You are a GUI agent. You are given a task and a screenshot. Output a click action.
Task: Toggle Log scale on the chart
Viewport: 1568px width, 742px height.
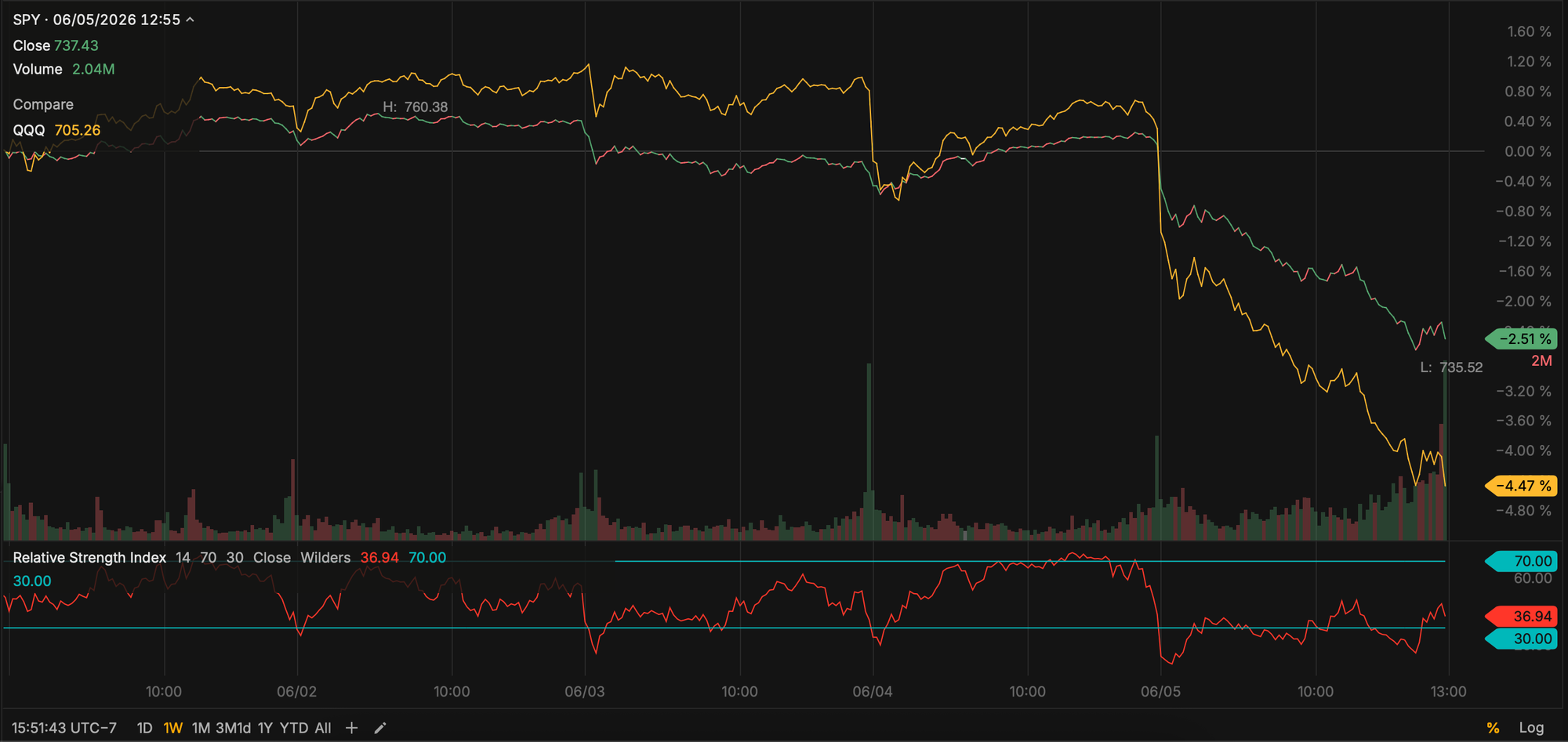pos(1531,728)
